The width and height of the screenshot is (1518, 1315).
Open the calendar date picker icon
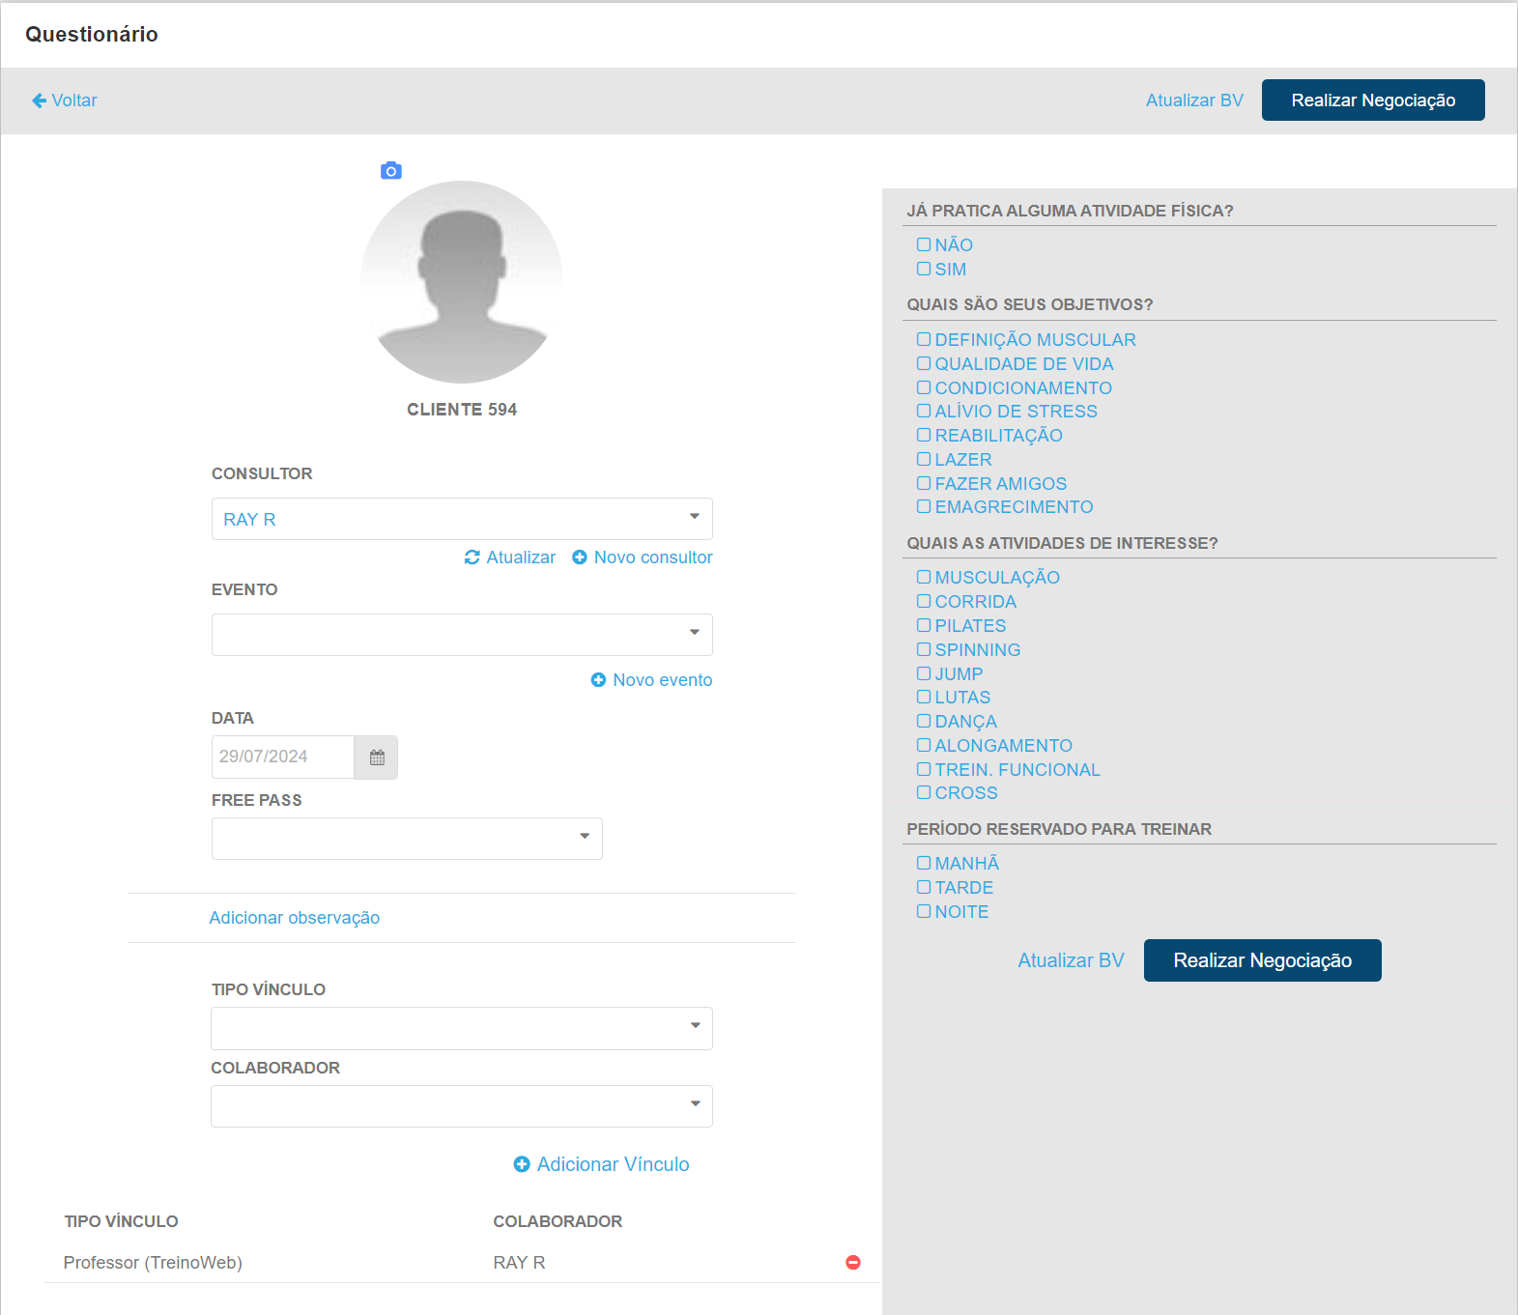(377, 758)
